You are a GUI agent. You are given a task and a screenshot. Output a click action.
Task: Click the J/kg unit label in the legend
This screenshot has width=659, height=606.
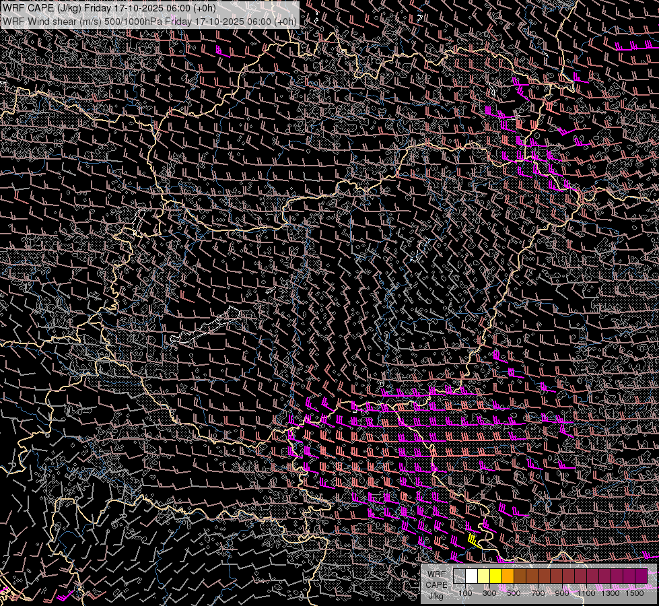coord(436,595)
